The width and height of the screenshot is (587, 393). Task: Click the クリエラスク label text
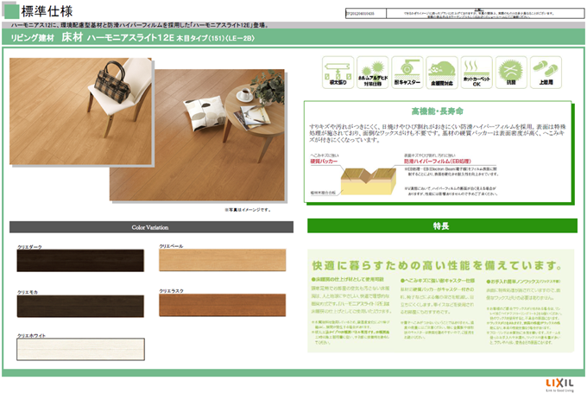[172, 291]
